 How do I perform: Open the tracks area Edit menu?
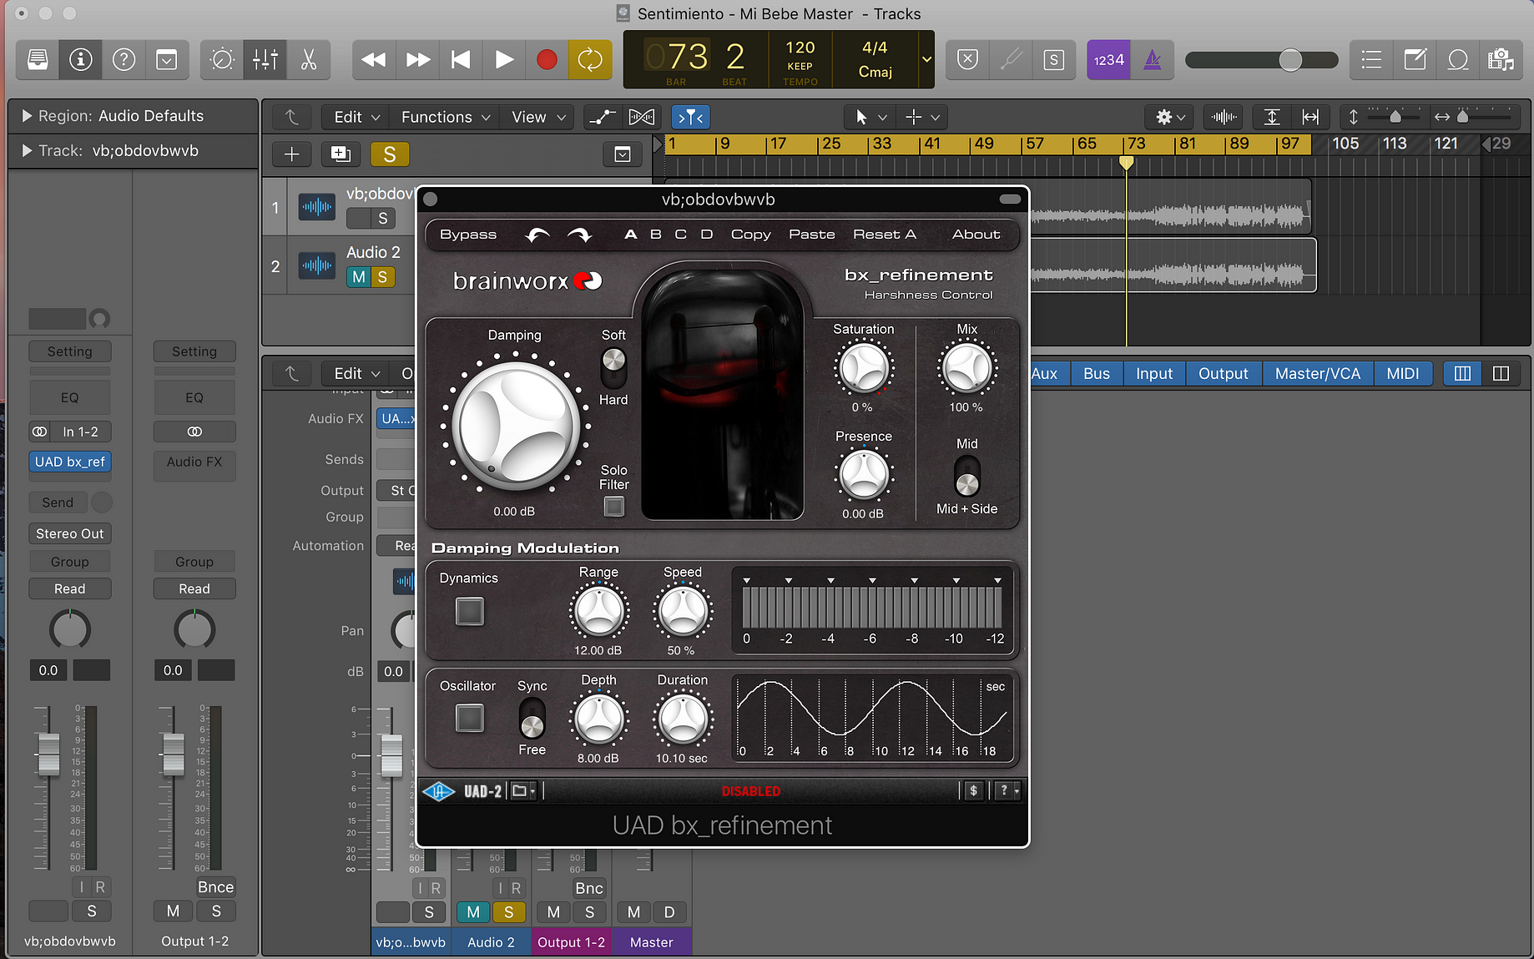click(357, 117)
